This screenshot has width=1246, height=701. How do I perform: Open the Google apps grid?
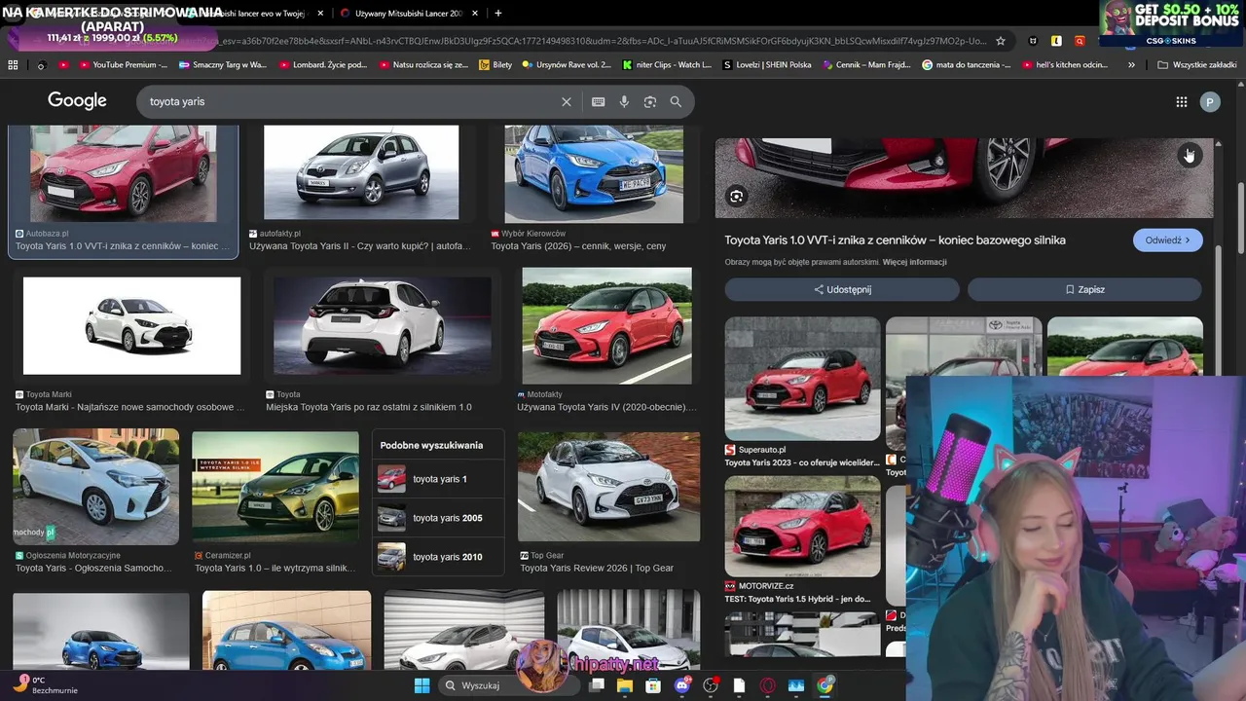[x=1181, y=101]
